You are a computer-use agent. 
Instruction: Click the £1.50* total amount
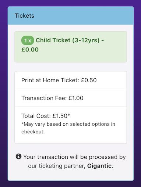(x=61, y=116)
